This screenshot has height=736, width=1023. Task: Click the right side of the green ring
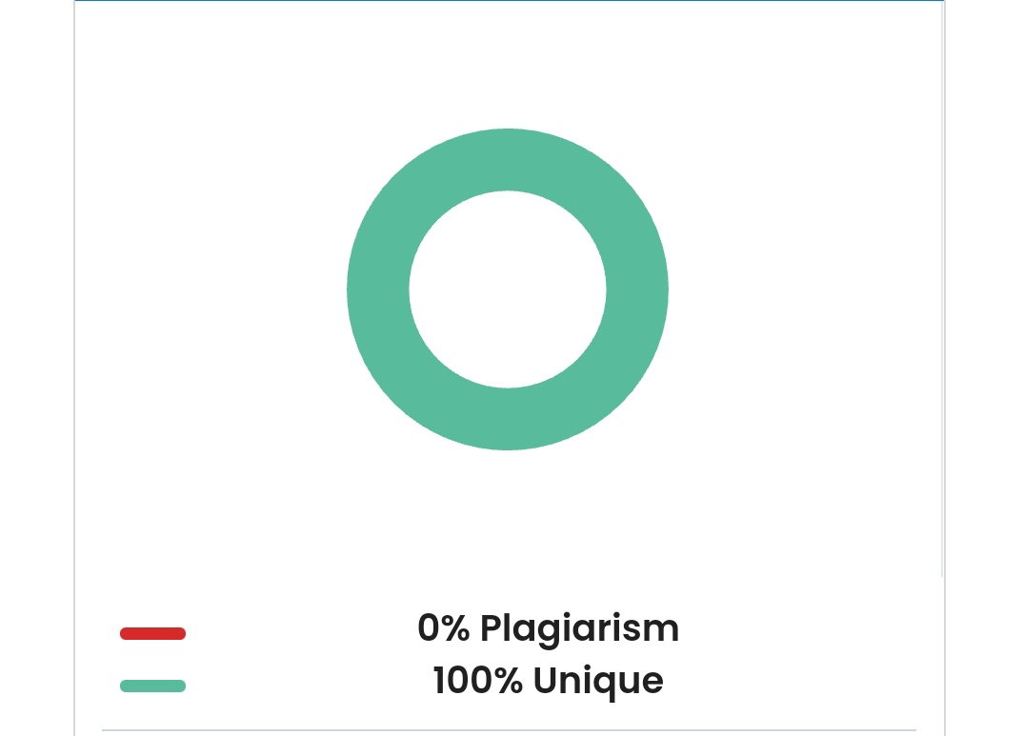pos(637,289)
